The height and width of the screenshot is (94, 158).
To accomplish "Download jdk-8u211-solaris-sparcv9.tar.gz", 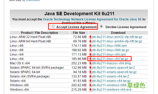I will click(x=114, y=72).
